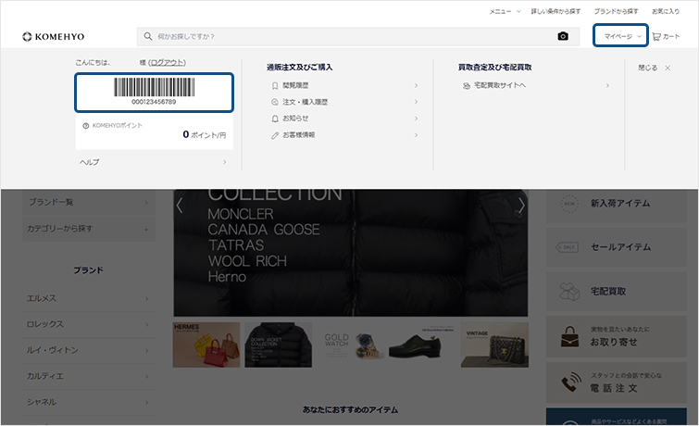
Task: Click the search input field
Action: coord(358,36)
